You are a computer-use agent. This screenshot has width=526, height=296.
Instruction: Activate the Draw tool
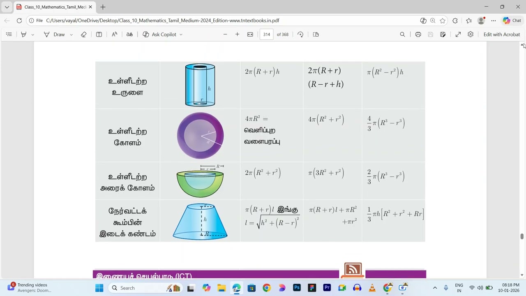[x=54, y=35]
